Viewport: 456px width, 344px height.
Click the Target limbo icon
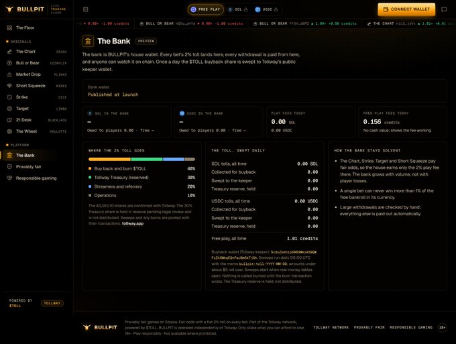(9, 109)
